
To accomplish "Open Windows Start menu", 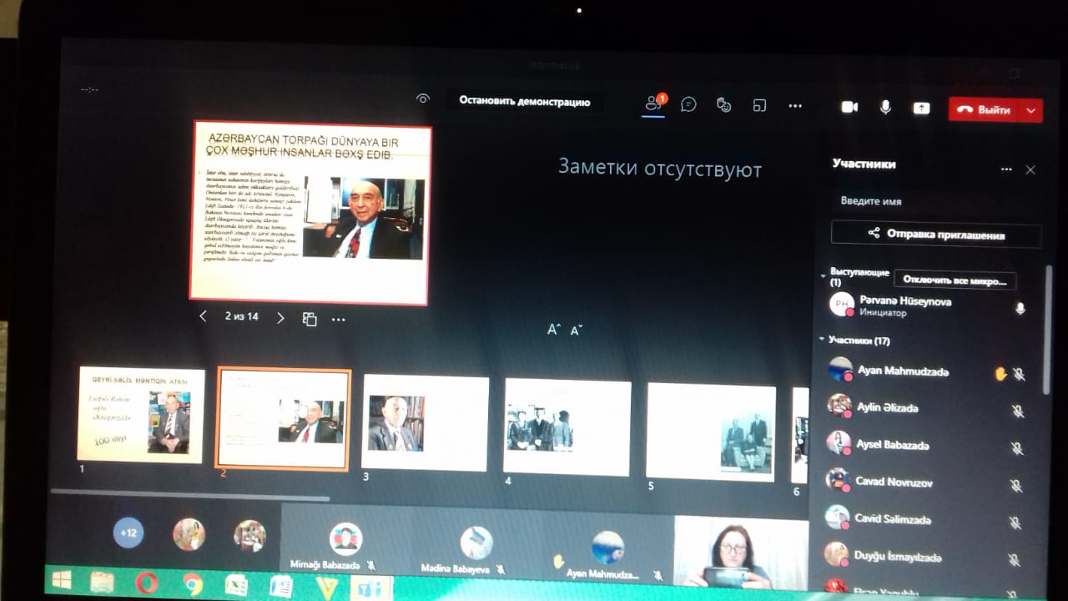I will (x=61, y=578).
